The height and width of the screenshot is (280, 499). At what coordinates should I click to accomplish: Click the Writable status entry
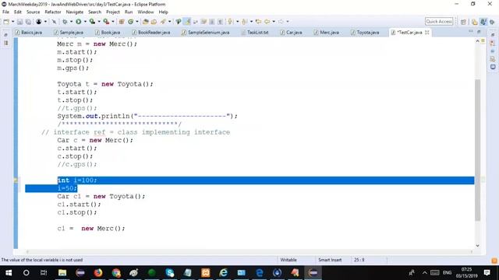(x=288, y=260)
